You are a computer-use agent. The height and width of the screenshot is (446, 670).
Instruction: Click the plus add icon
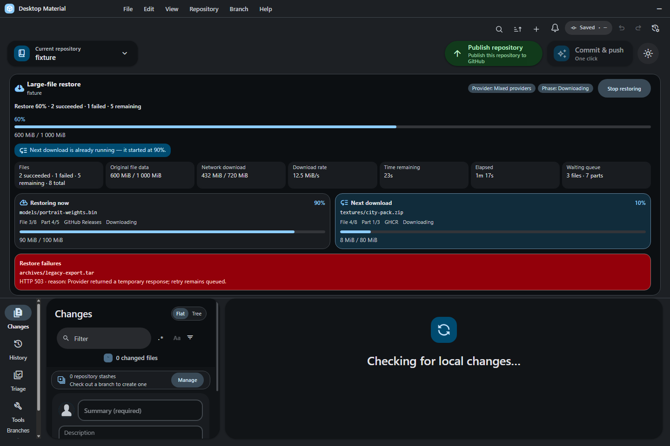(x=536, y=29)
